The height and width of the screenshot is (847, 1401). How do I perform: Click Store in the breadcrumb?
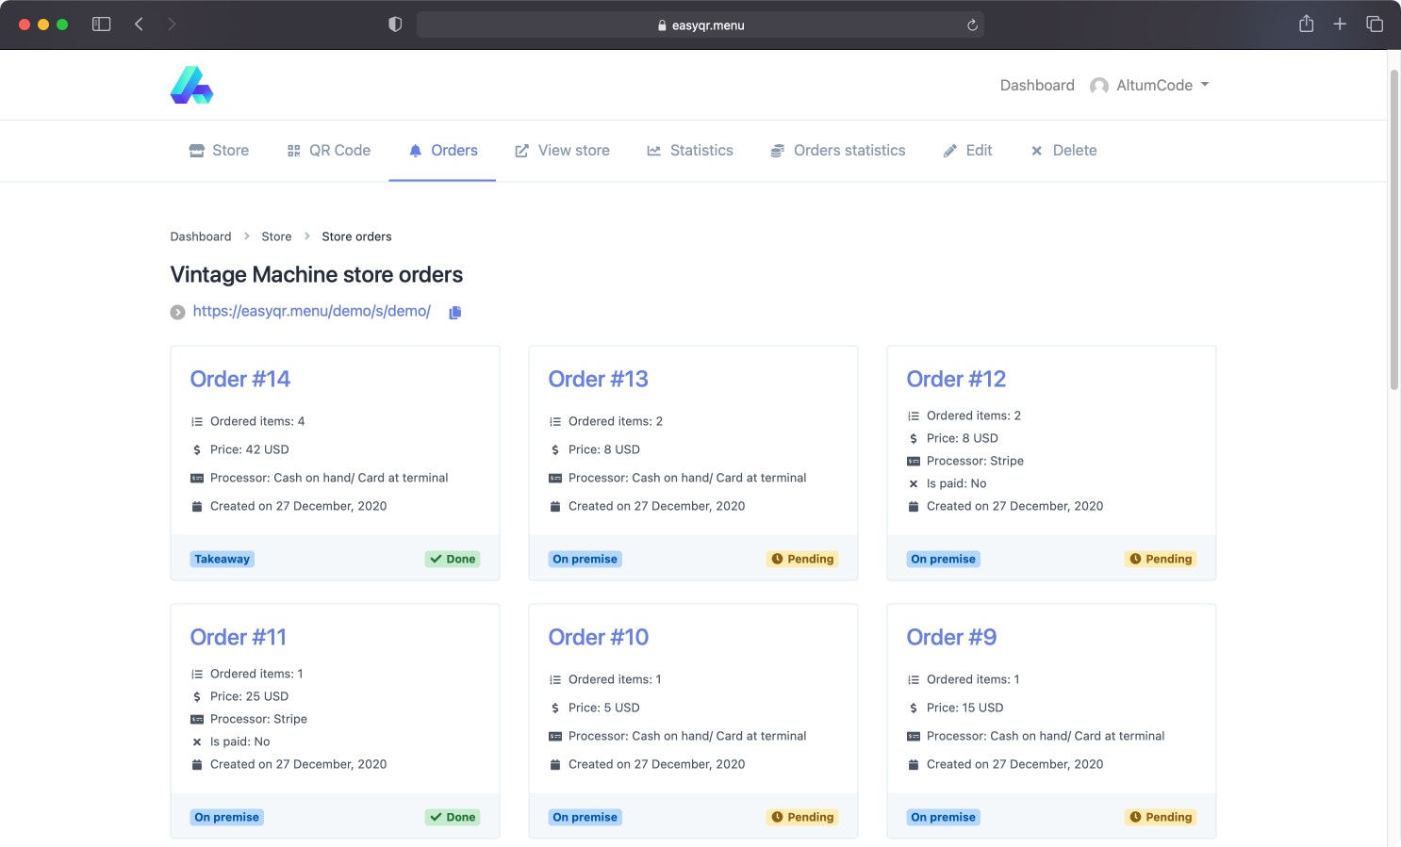point(276,236)
